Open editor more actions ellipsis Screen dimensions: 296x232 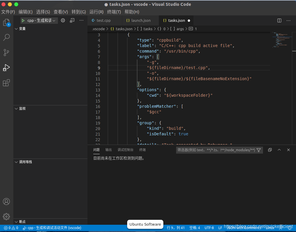click(x=288, y=20)
